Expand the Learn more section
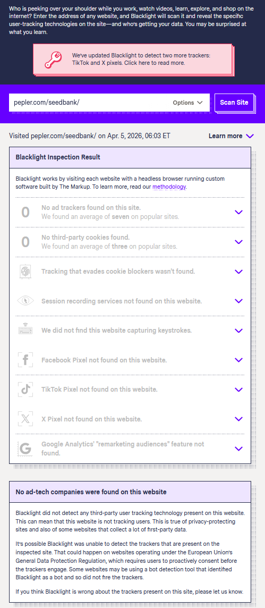The image size is (265, 608). (232, 136)
